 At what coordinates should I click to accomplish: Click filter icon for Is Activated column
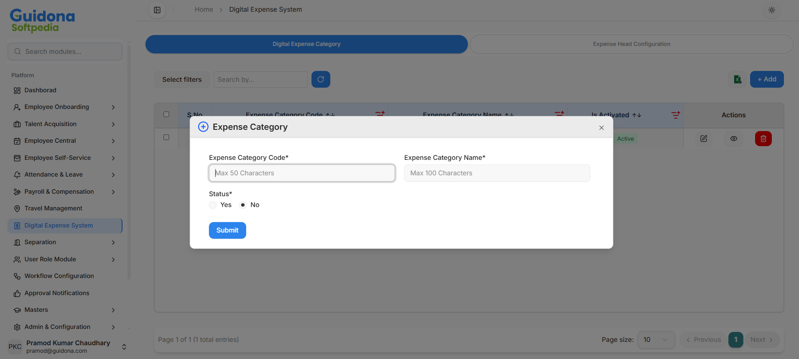(676, 115)
